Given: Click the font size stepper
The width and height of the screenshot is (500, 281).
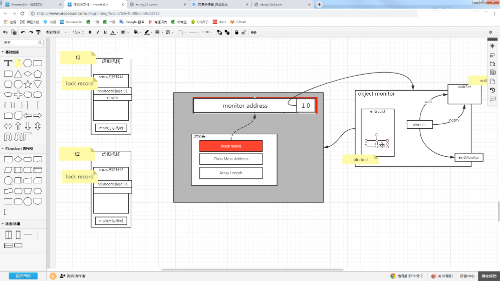Looking at the screenshot, I should point(78,32).
